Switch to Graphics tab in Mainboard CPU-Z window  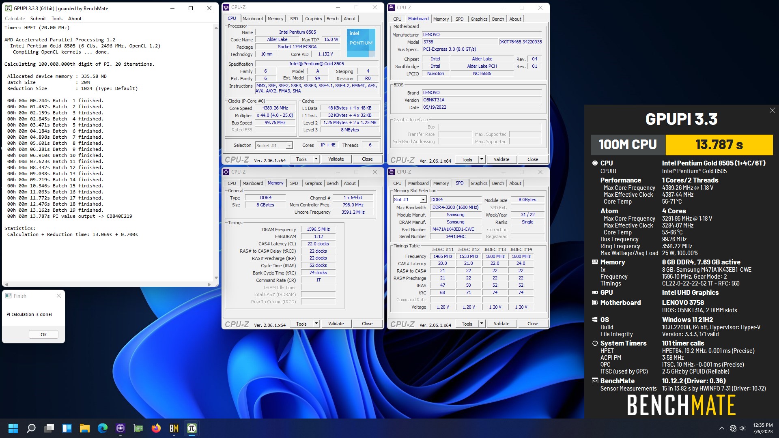tap(479, 19)
